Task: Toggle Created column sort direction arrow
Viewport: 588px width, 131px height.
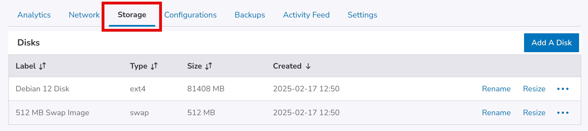Action: 308,66
